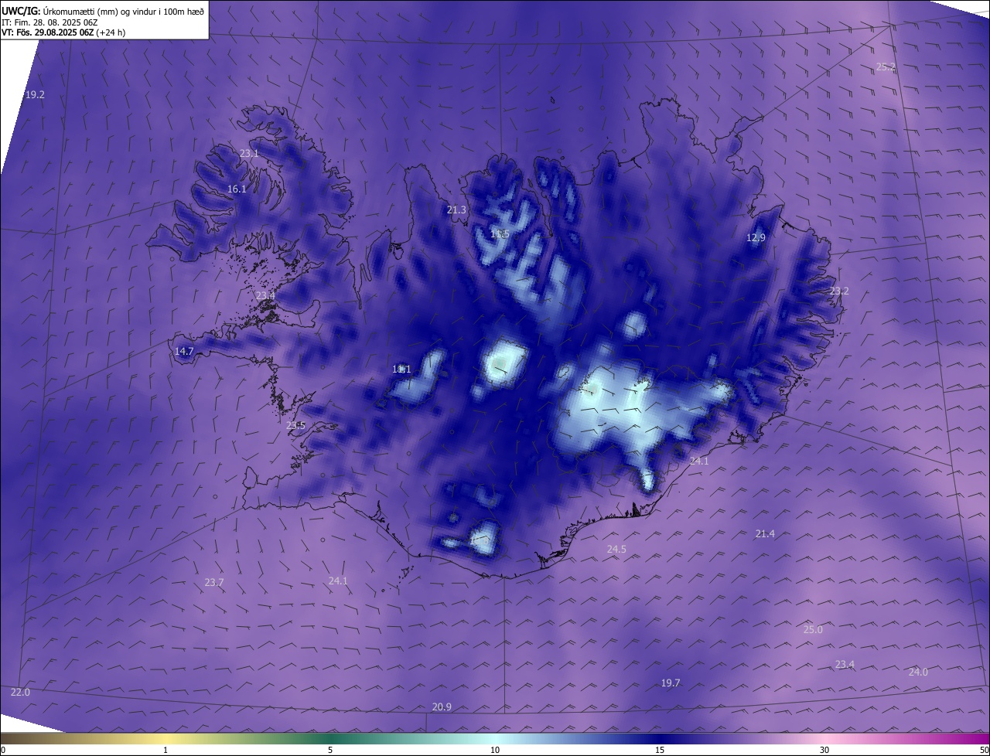Click the 11.1 value label
This screenshot has width=990, height=756.
click(401, 369)
